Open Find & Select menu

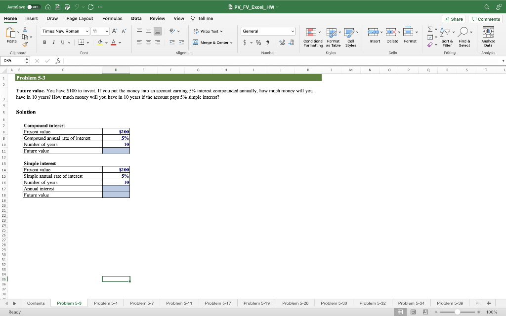pyautogui.click(x=464, y=38)
